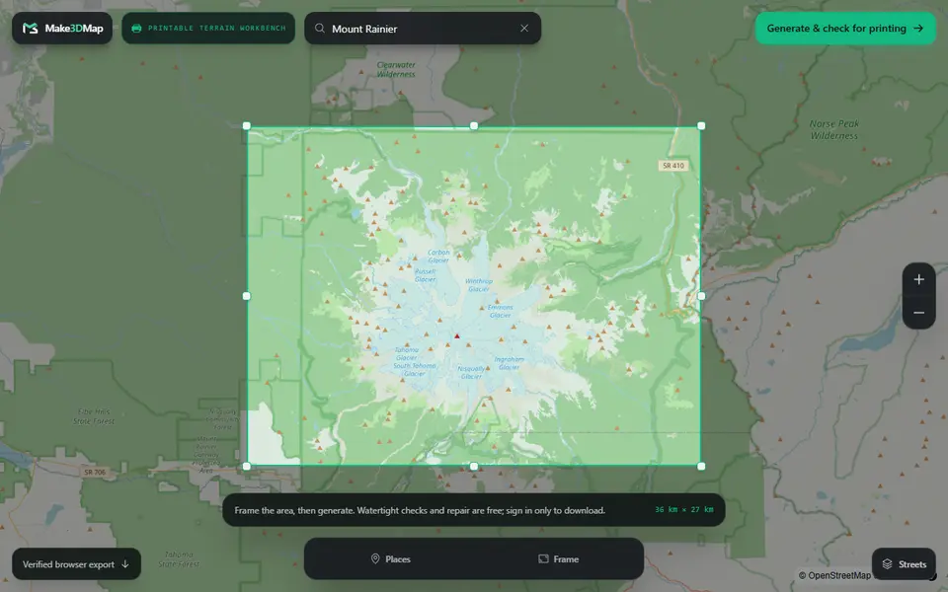Zoom in with the plus button

[x=919, y=279]
